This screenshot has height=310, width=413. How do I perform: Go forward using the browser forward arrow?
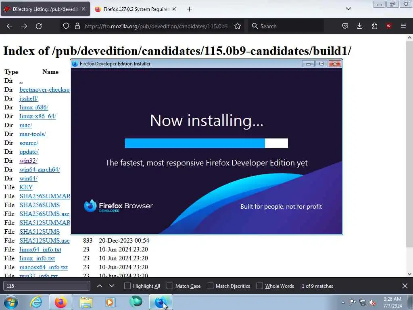[24, 26]
